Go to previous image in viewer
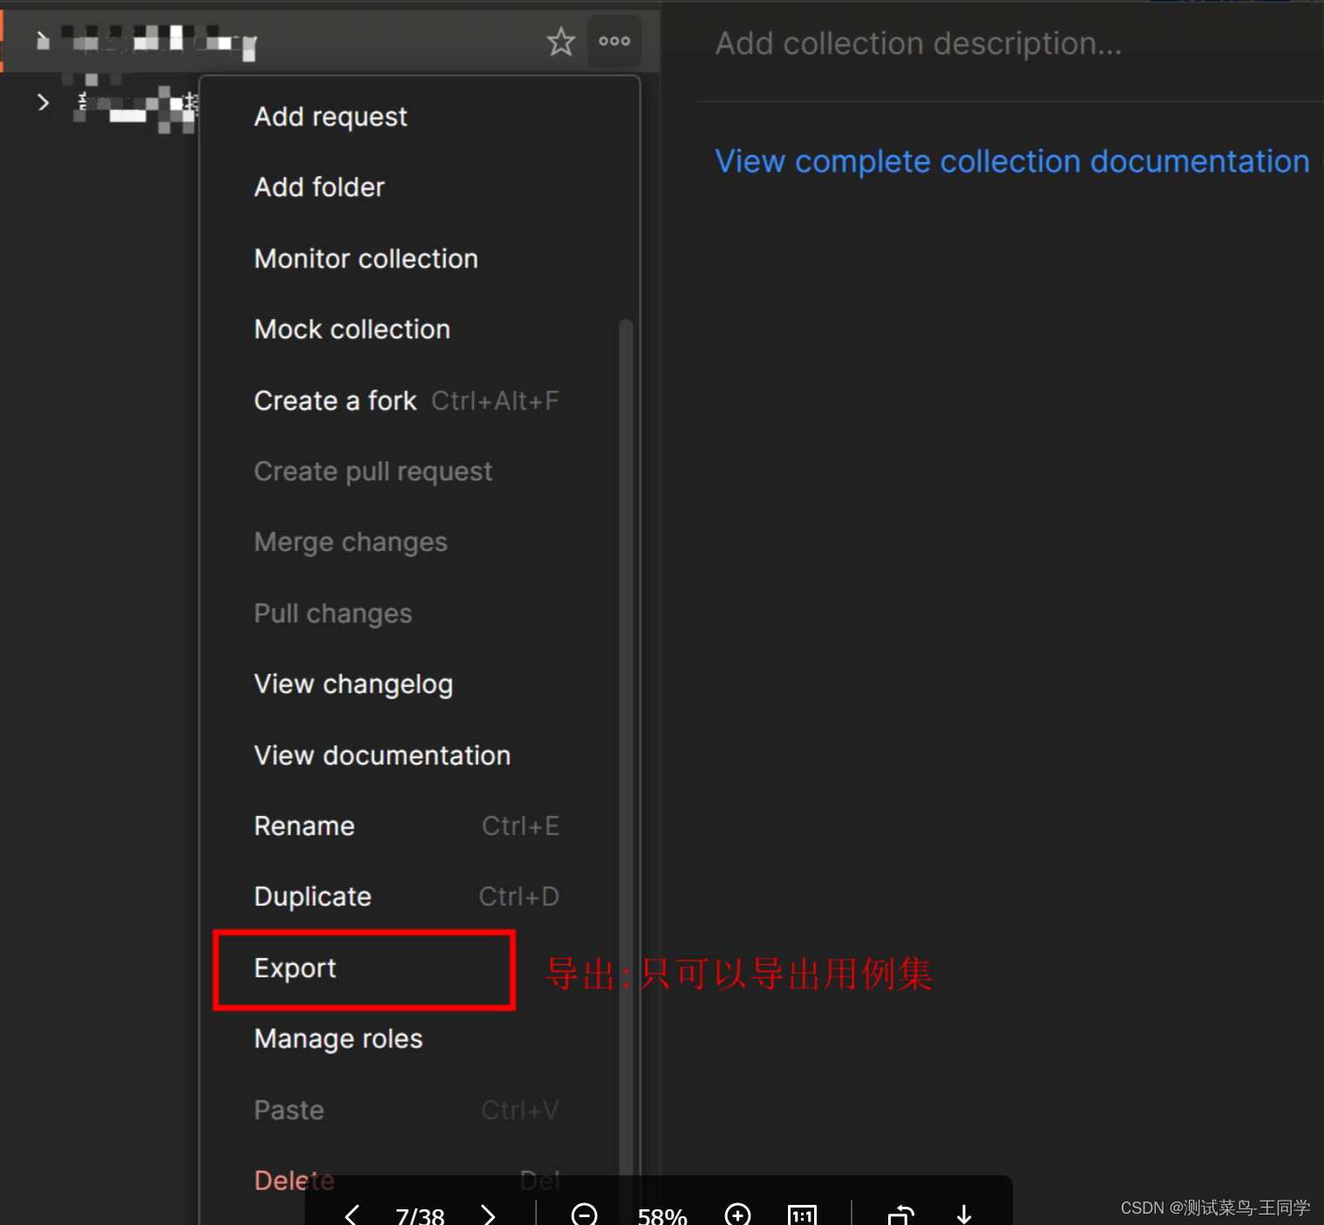Viewport: 1324px width, 1225px height. pyautogui.click(x=352, y=1215)
